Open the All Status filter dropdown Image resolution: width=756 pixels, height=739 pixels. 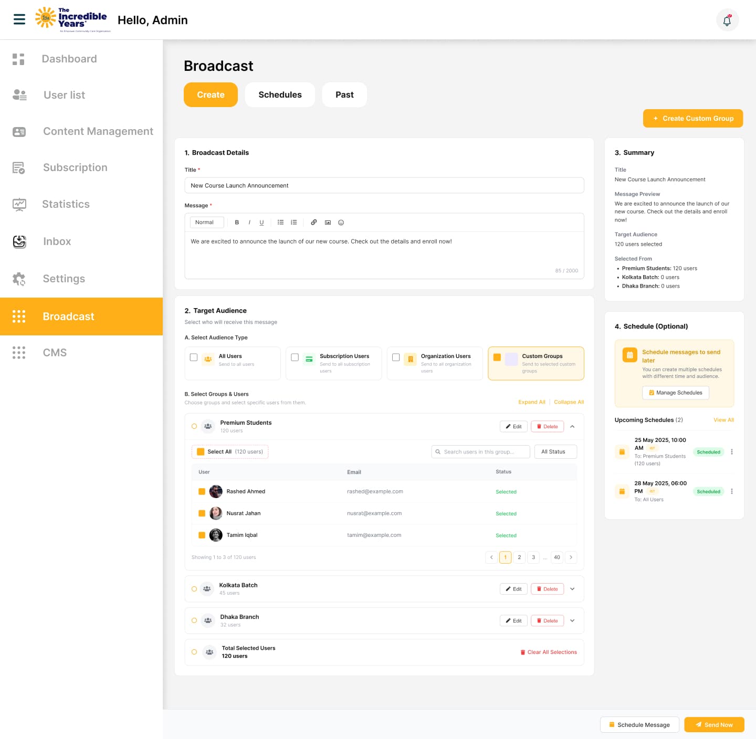pyautogui.click(x=555, y=452)
